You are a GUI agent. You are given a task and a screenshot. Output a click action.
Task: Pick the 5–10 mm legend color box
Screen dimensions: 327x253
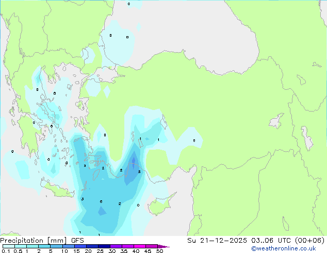[56, 246]
